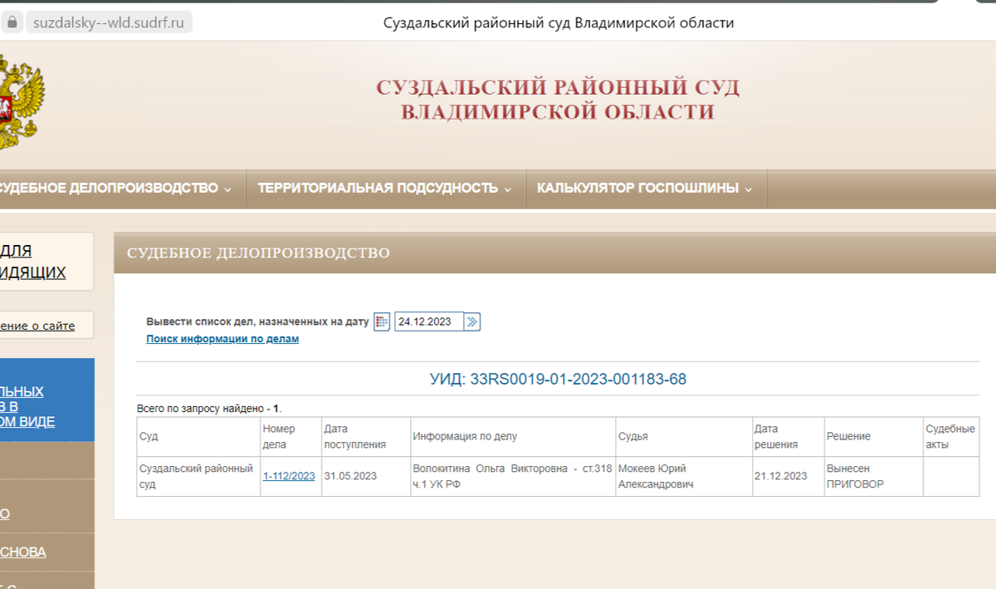
Task: Click the UID 33RS0019-01-2023-001183-68 heading
Action: pyautogui.click(x=557, y=379)
